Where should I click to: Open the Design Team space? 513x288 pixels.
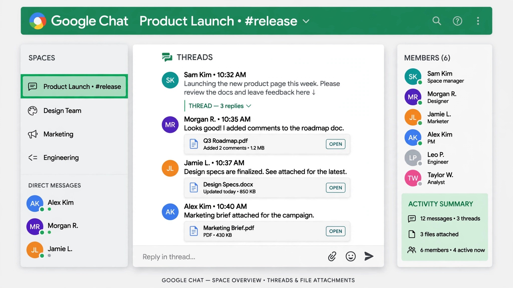point(74,110)
